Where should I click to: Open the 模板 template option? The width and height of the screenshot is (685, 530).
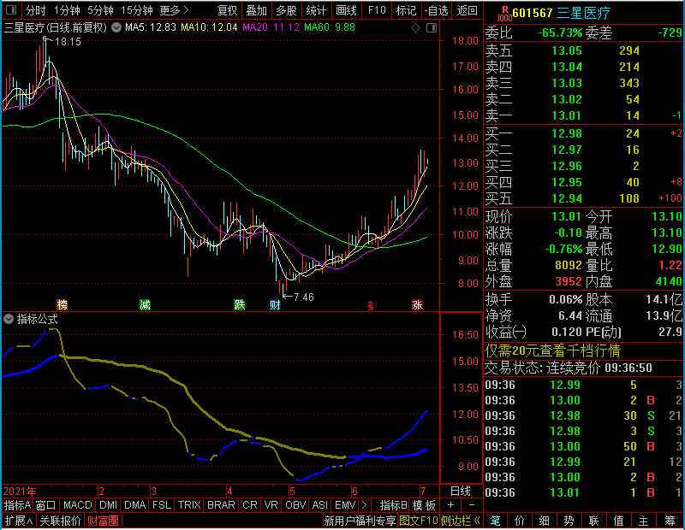tap(424, 505)
